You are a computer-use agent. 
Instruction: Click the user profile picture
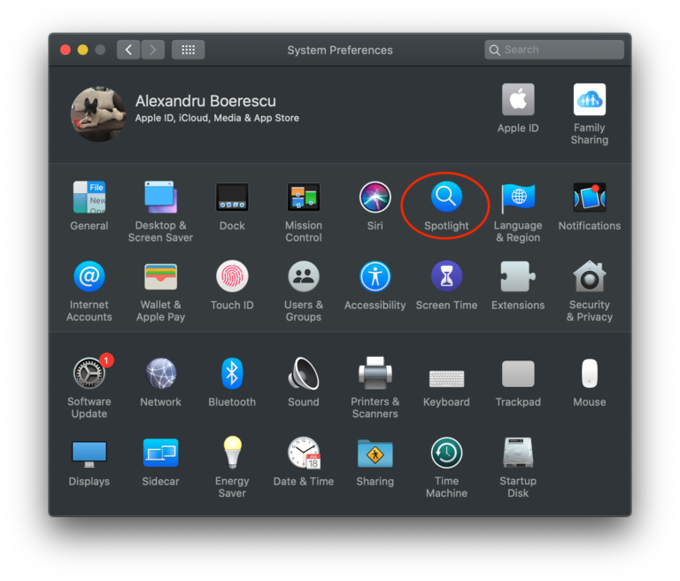pyautogui.click(x=98, y=113)
